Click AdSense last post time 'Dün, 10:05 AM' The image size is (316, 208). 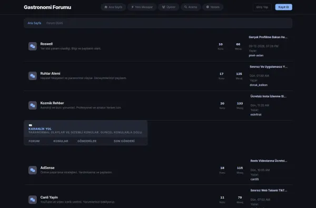(260, 170)
